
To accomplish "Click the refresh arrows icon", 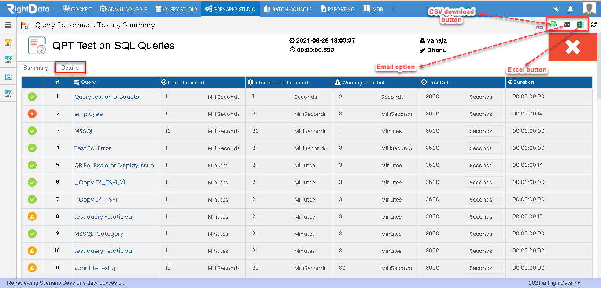I will [594, 25].
